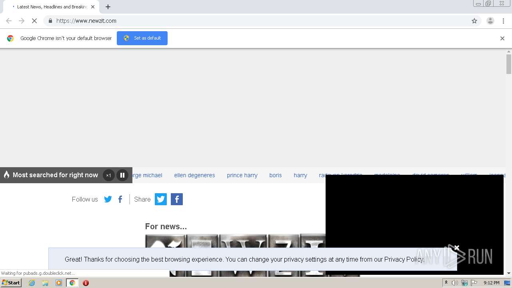Open Action Center flag icon
512x288 pixels.
(474, 283)
